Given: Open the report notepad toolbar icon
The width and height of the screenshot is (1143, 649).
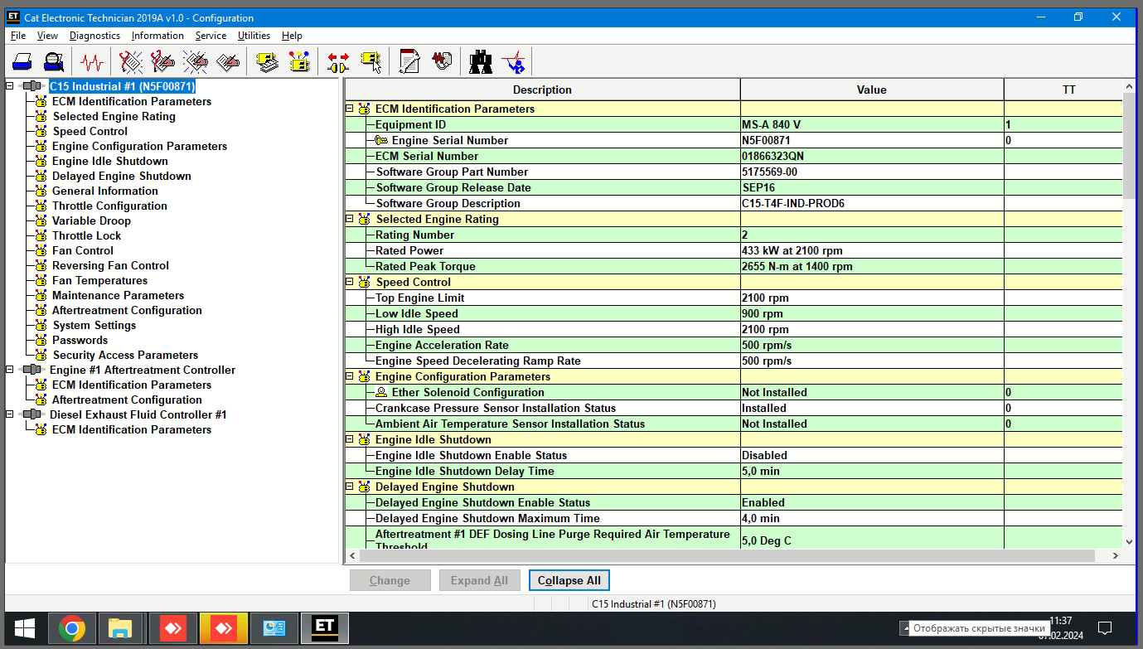Looking at the screenshot, I should [409, 61].
